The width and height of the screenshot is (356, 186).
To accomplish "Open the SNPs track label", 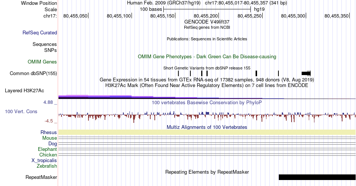I will click(51, 50).
